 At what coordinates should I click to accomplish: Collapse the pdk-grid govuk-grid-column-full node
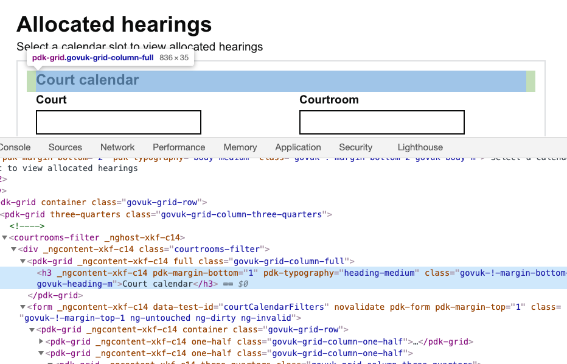(23, 261)
